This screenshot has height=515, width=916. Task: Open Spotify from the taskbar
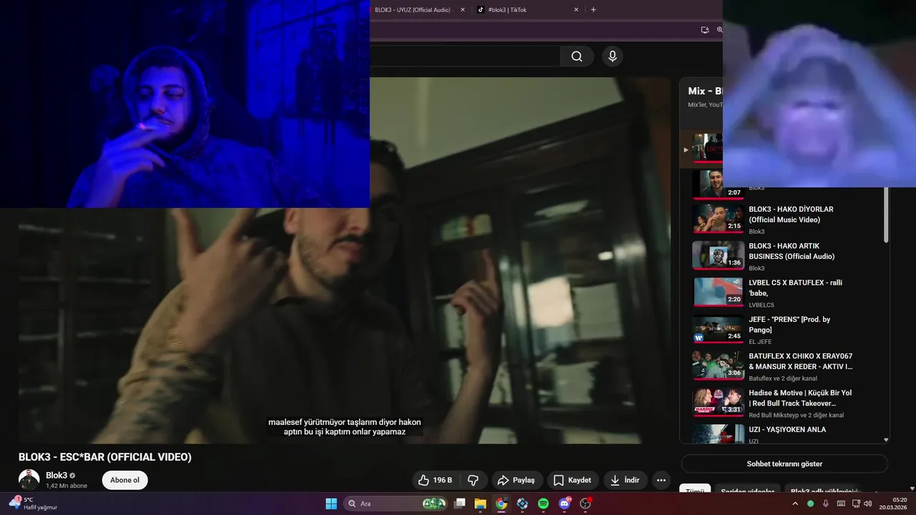click(543, 504)
